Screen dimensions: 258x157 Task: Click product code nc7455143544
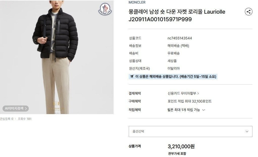pyautogui.click(x=180, y=38)
